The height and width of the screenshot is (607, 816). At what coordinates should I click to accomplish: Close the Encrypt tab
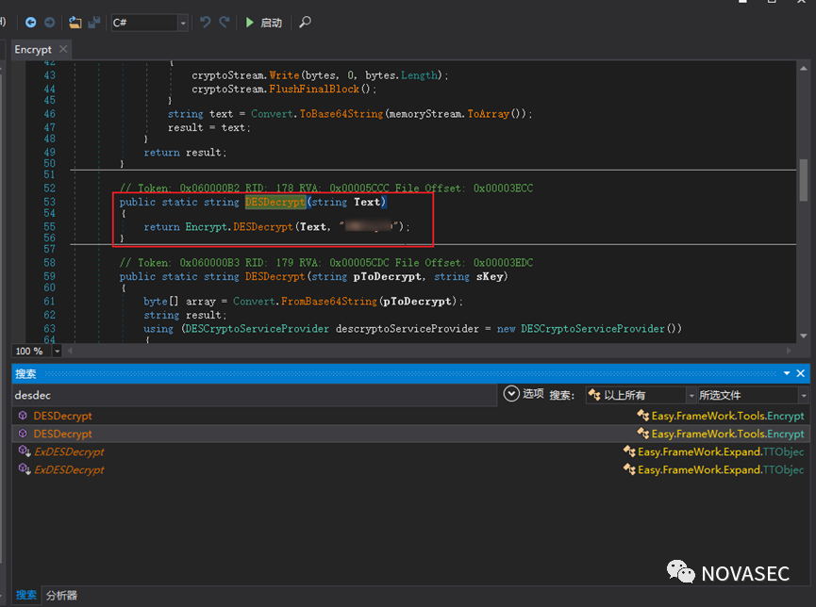[64, 49]
